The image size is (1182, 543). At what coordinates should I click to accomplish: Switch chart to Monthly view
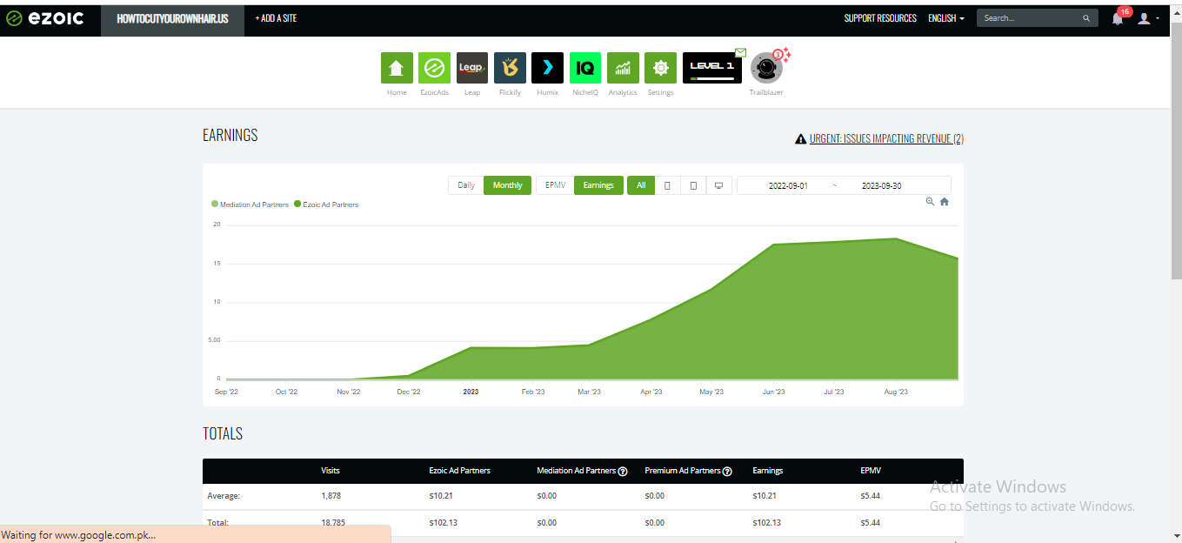508,185
